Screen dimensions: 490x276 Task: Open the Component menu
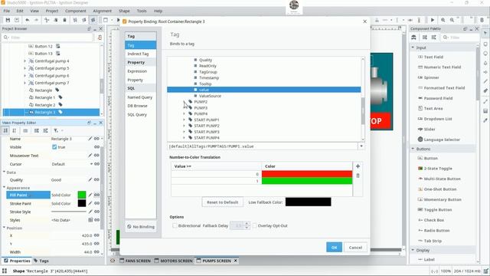[x=75, y=11]
